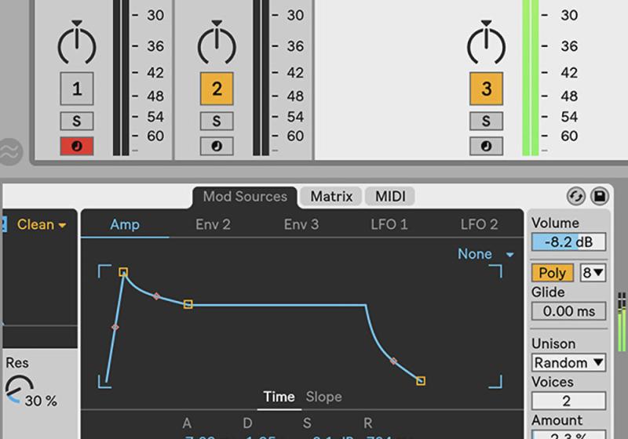Click the pan knob on track 1
This screenshot has height=439, width=628.
[x=77, y=45]
